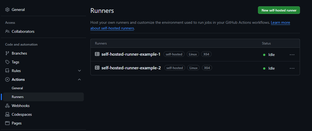Open options menu for self-hosted-runner-example-2
The height and width of the screenshot is (131, 312).
click(x=292, y=68)
